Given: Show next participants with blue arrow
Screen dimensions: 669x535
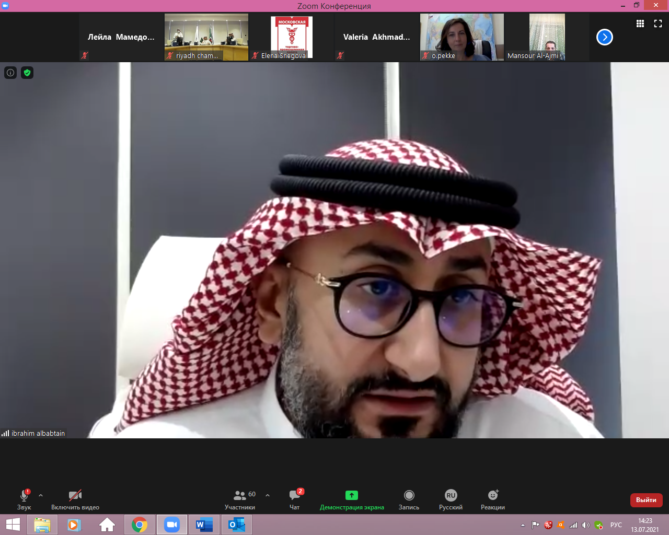Looking at the screenshot, I should (x=605, y=37).
